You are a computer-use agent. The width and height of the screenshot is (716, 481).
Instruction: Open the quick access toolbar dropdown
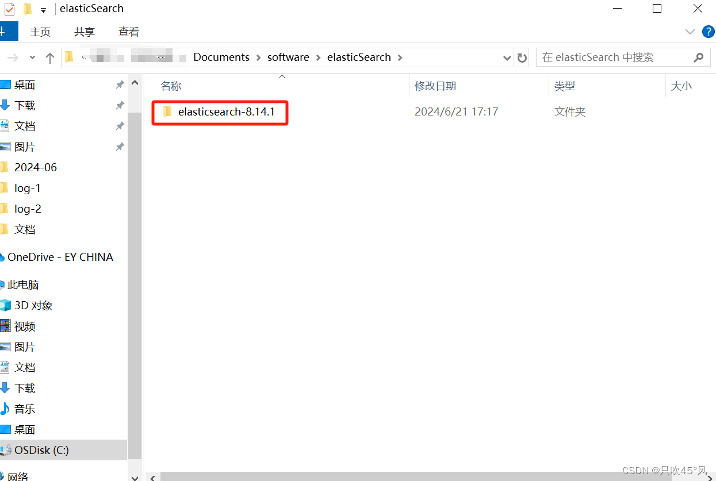click(43, 10)
